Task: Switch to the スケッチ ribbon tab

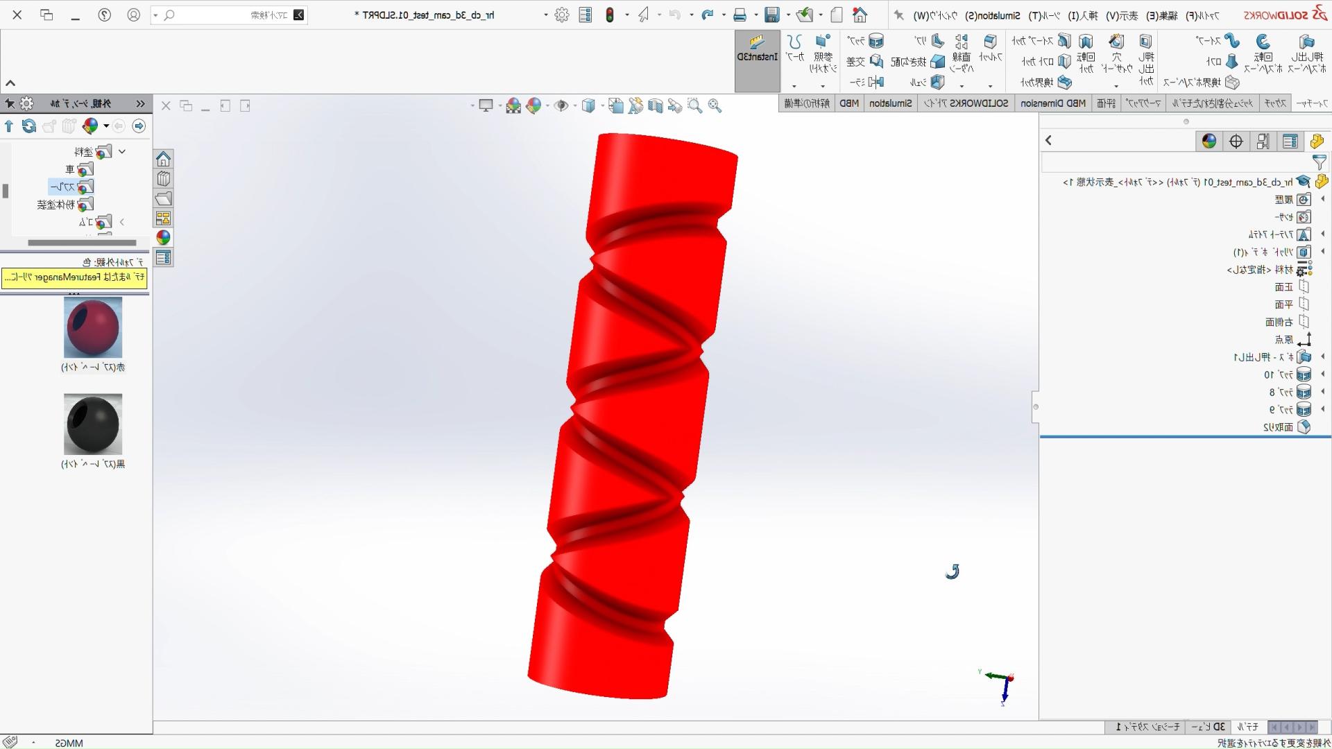Action: [1275, 103]
